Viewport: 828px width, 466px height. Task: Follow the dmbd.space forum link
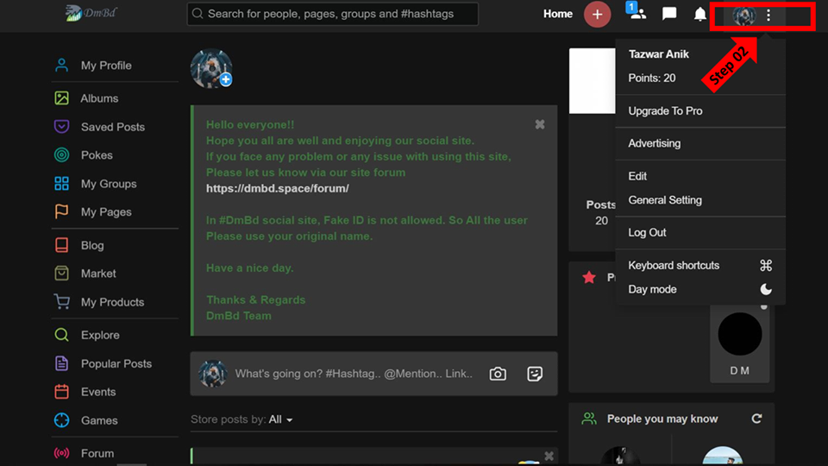point(277,189)
